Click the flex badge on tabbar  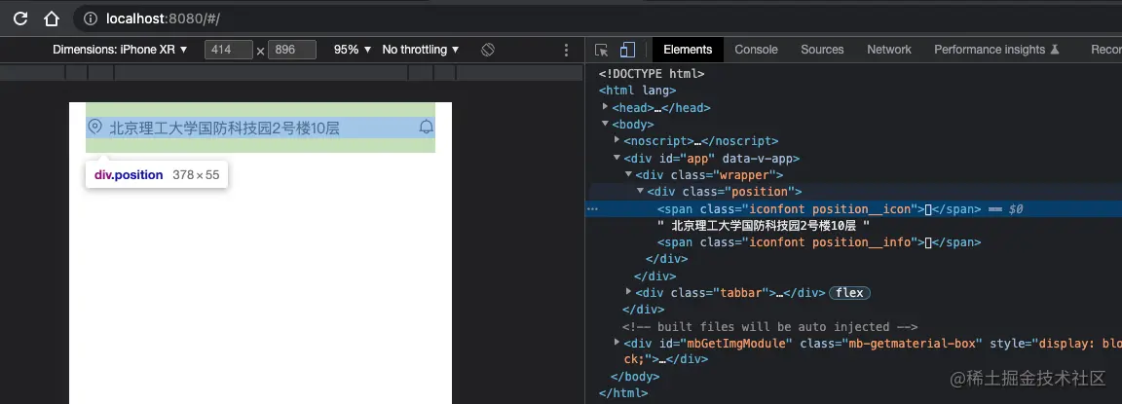pyautogui.click(x=849, y=293)
